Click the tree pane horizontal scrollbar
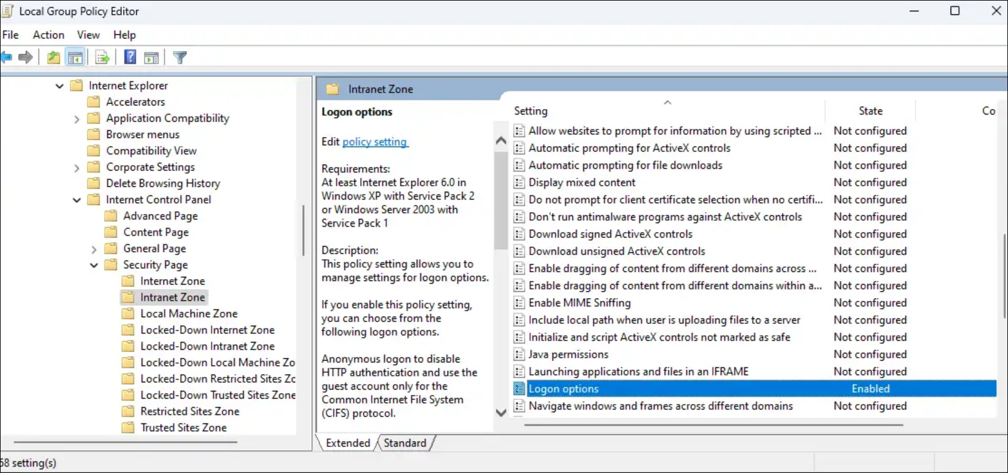The height and width of the screenshot is (473, 1008). tap(125, 442)
